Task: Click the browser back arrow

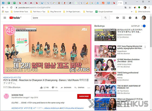Action: coord(3,8)
